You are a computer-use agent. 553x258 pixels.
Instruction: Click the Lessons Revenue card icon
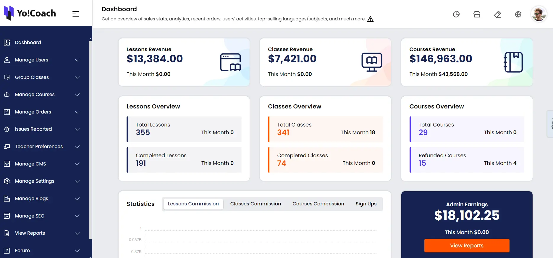coord(230,62)
